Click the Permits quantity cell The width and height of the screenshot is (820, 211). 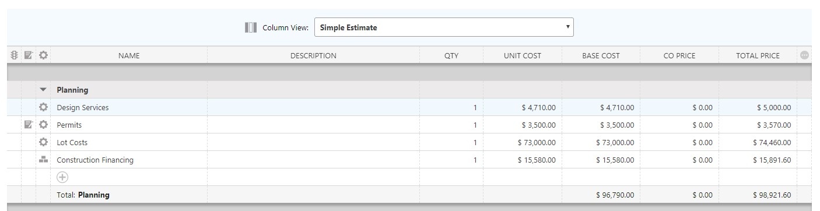coord(451,125)
